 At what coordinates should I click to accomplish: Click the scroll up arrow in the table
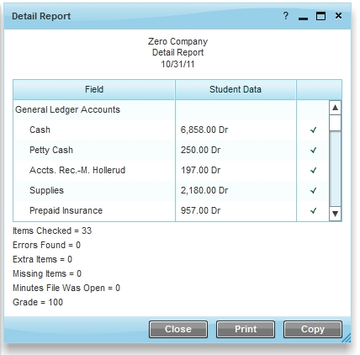(335, 108)
